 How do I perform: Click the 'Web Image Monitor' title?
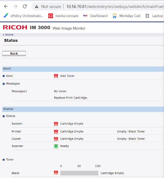[x=69, y=28]
